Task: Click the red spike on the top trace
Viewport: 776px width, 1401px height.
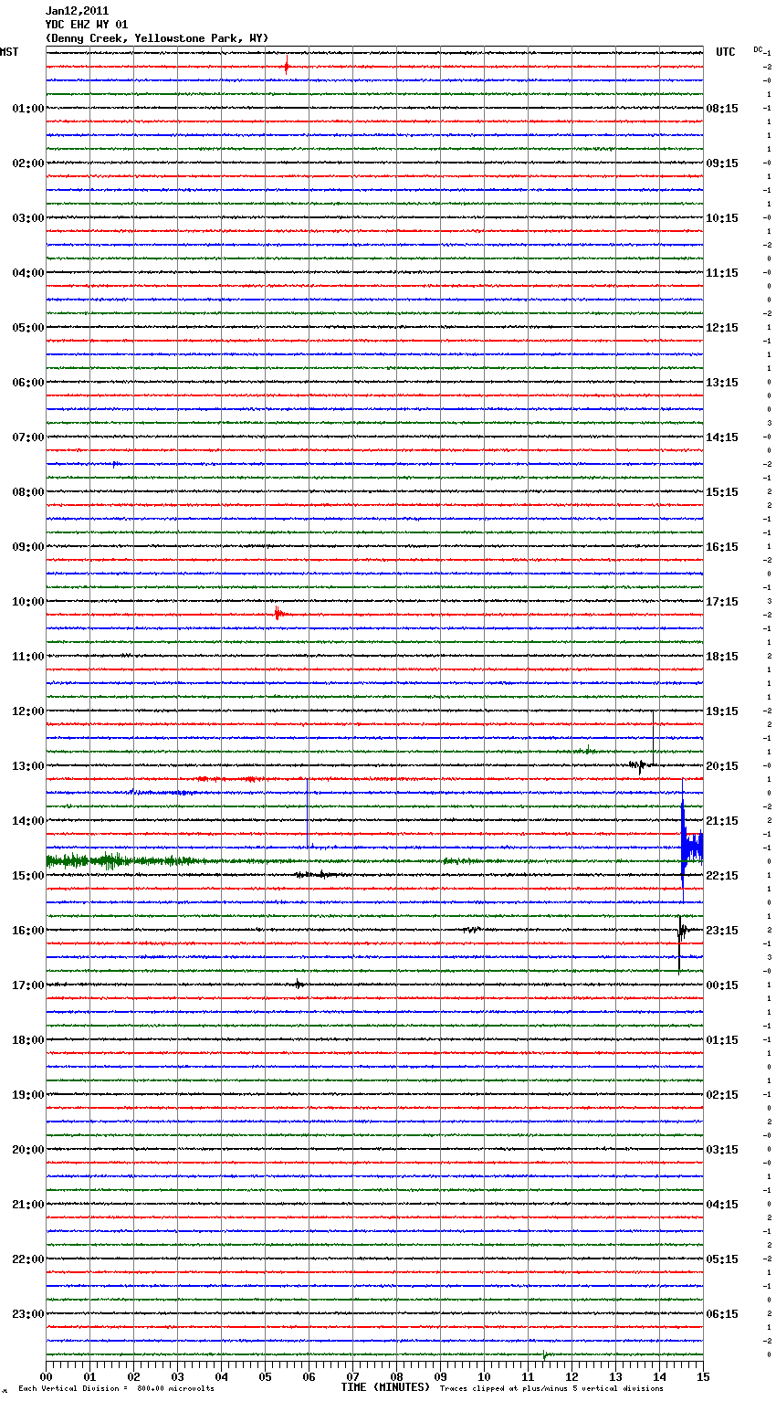Action: click(x=287, y=66)
